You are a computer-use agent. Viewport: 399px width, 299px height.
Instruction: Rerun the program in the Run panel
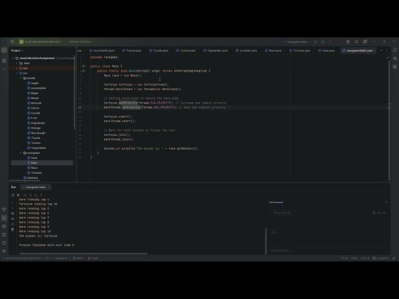(12, 195)
